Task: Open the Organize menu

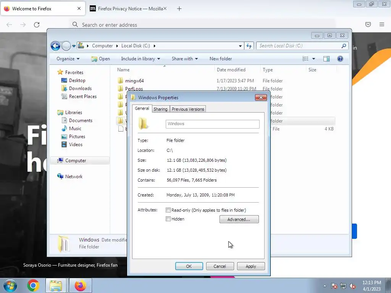Action: click(x=68, y=59)
